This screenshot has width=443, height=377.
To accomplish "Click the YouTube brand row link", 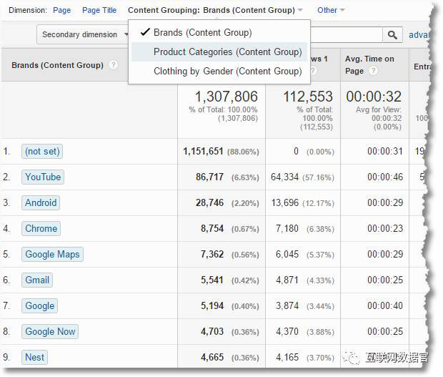I will (x=43, y=177).
